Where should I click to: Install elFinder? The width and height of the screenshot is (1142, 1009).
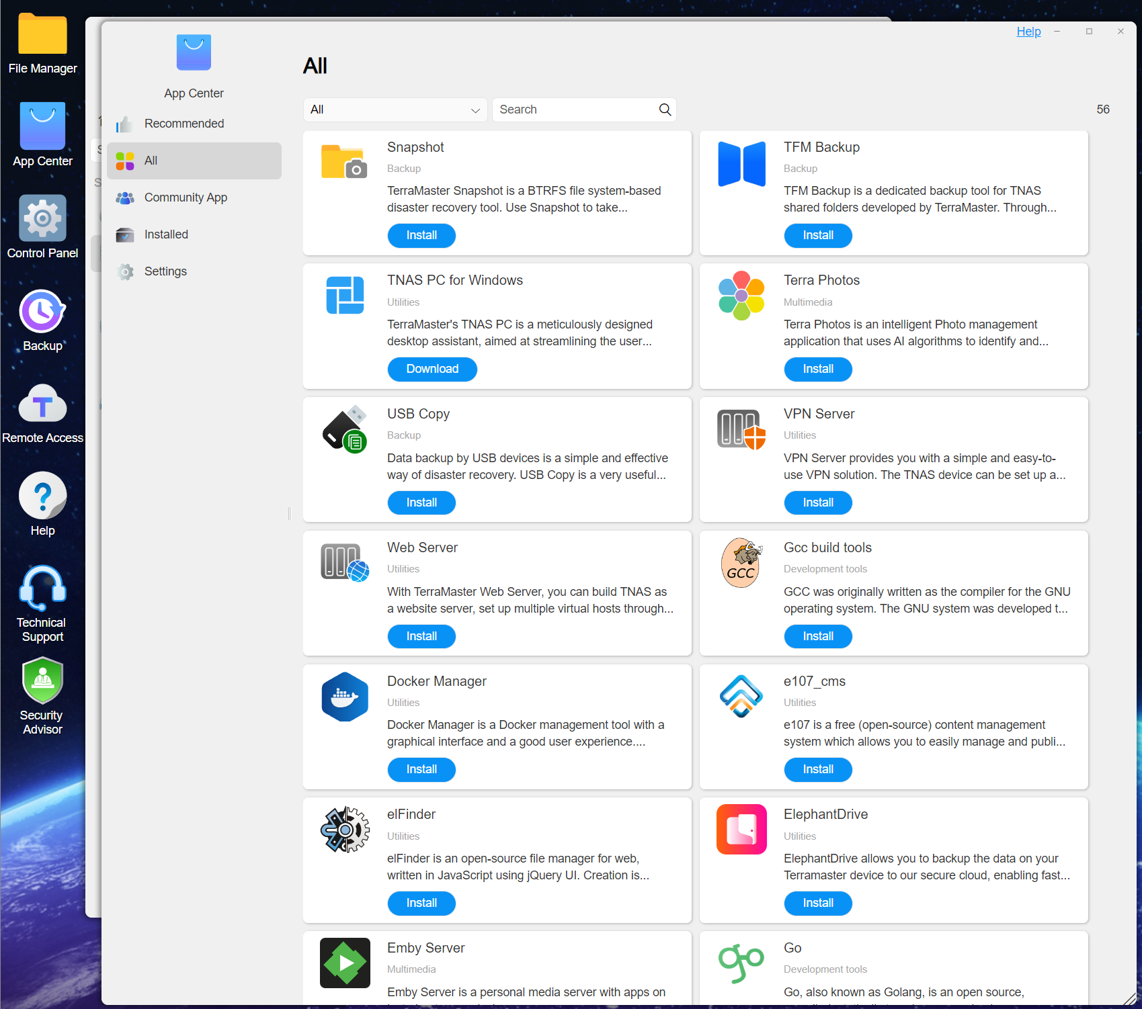point(421,903)
